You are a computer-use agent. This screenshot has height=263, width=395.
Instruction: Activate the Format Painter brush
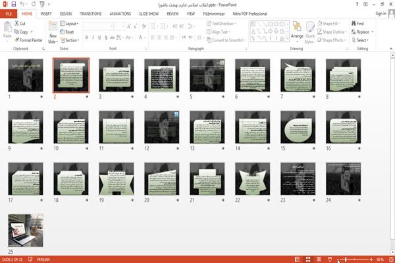pyautogui.click(x=28, y=40)
